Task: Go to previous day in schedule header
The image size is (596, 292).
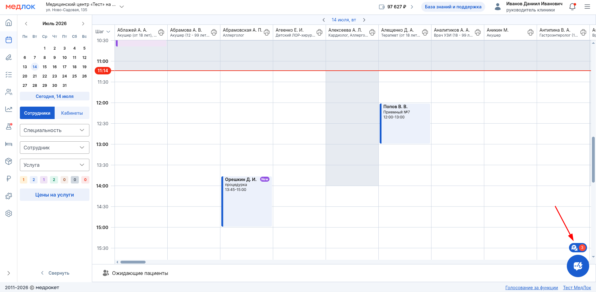Action: (324, 20)
